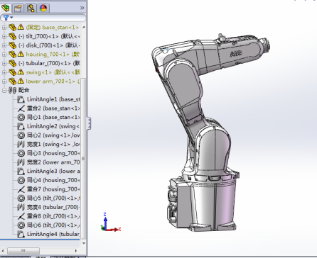Select the 宽度4 width mate icon
Image resolution: width=317 pixels, height=258 pixels.
coord(21,207)
